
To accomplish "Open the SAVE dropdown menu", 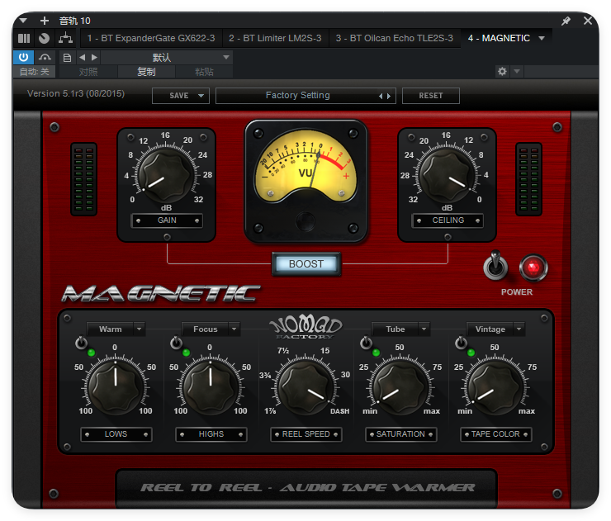I will click(x=181, y=96).
